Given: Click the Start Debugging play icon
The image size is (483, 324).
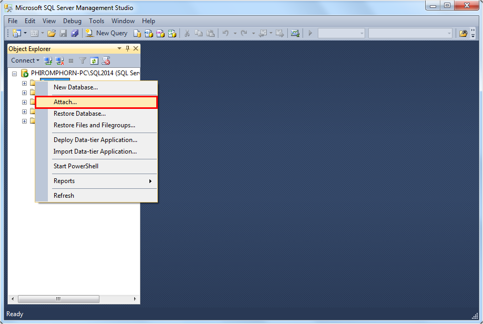Looking at the screenshot, I should point(310,33).
